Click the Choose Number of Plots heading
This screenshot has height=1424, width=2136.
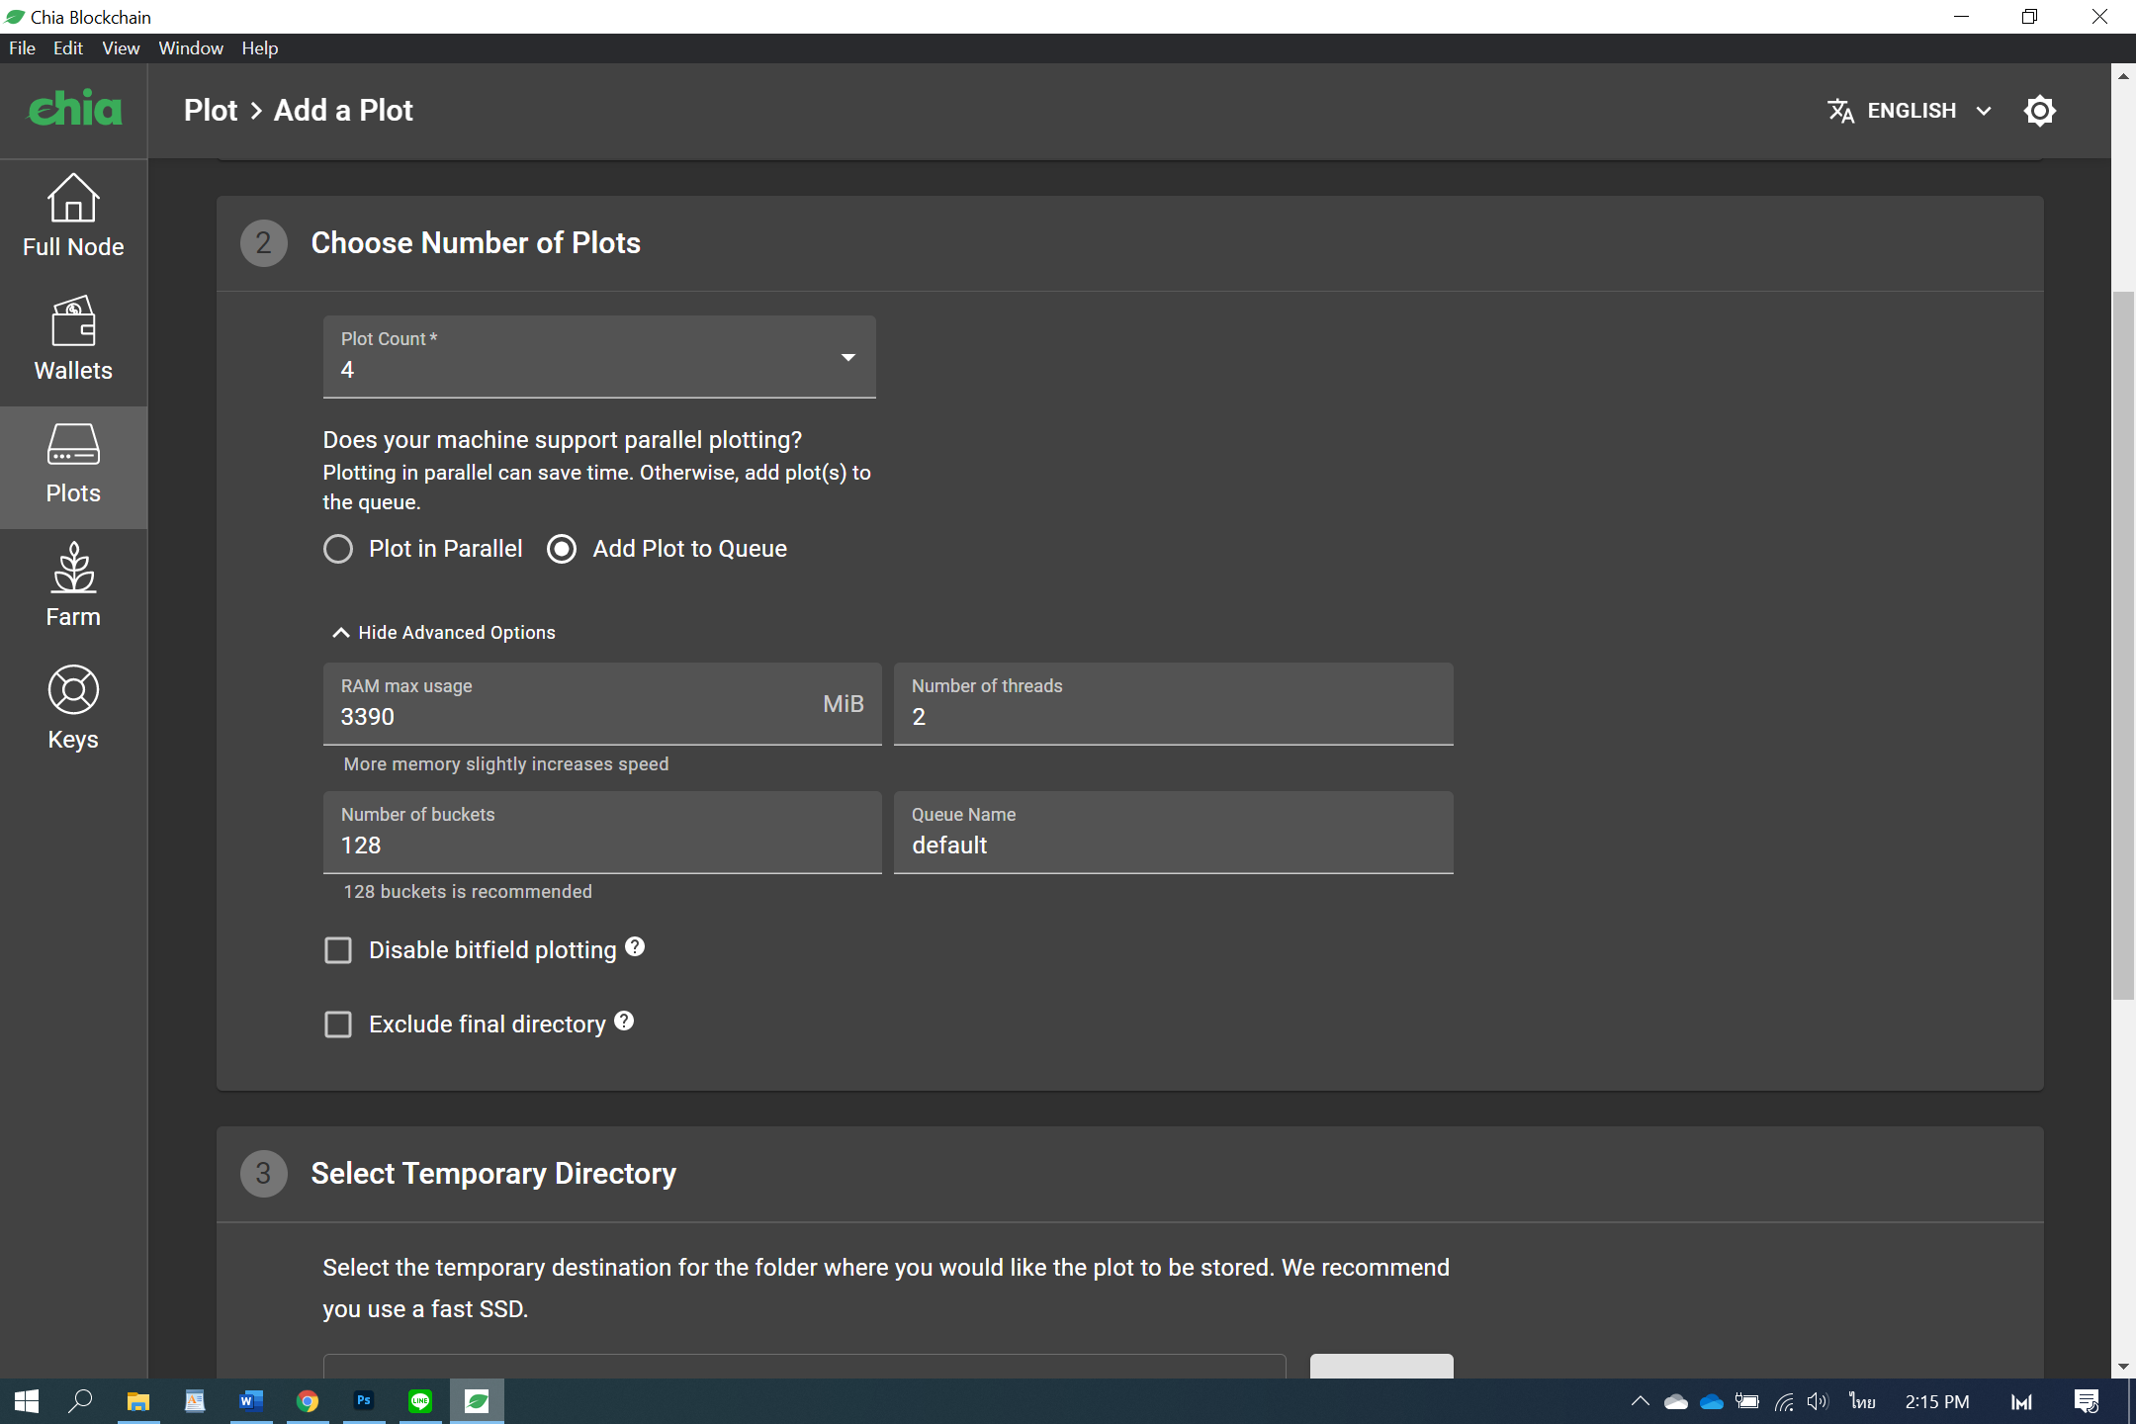pos(476,243)
